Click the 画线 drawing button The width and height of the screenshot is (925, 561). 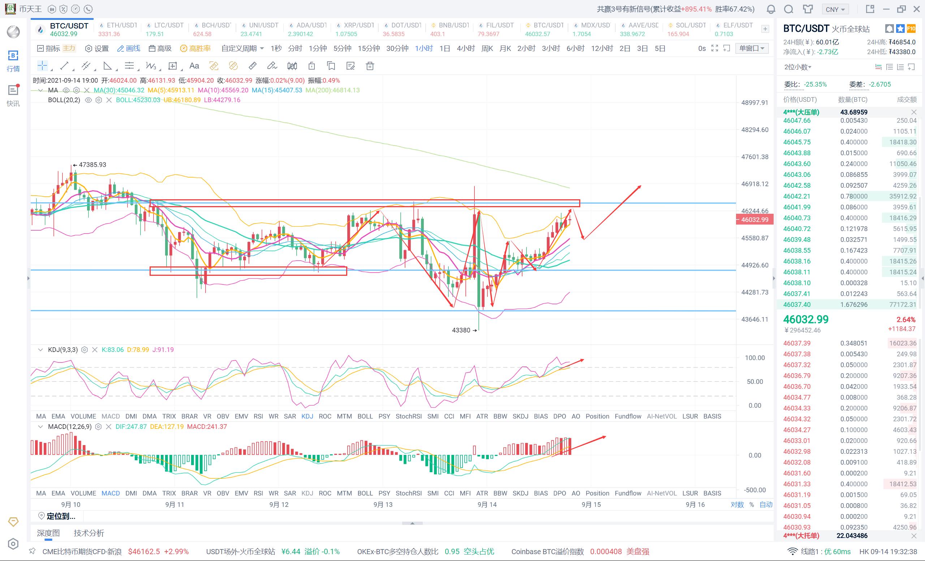(x=129, y=48)
